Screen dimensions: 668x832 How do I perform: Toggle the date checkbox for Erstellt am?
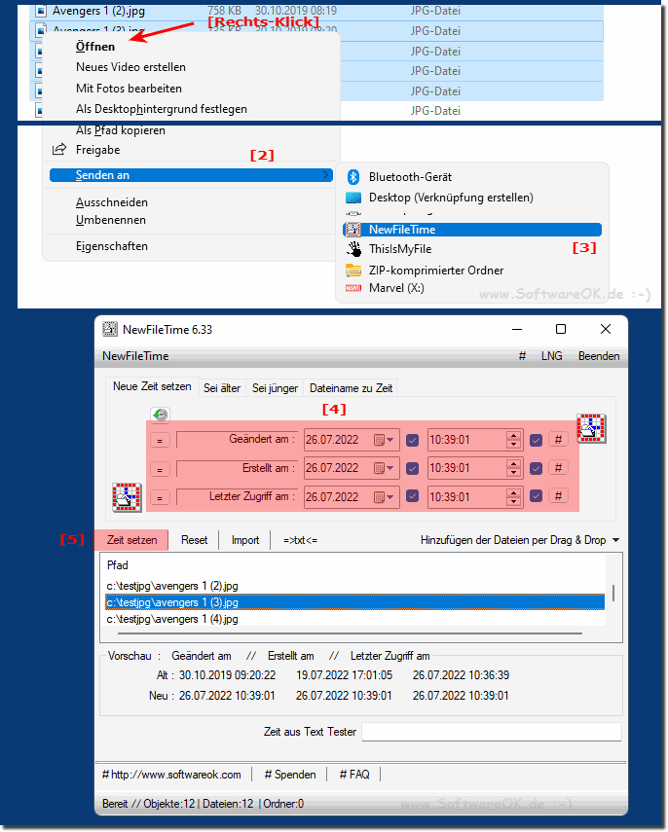tap(412, 468)
